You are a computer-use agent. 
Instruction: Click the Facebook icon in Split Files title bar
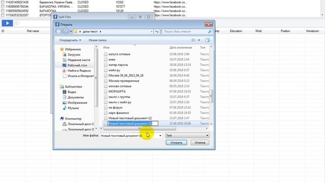(x=55, y=17)
